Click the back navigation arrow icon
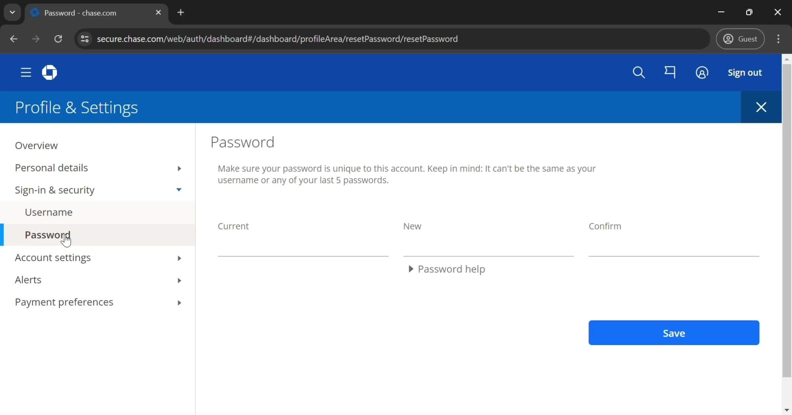This screenshot has width=792, height=415. pyautogui.click(x=15, y=39)
